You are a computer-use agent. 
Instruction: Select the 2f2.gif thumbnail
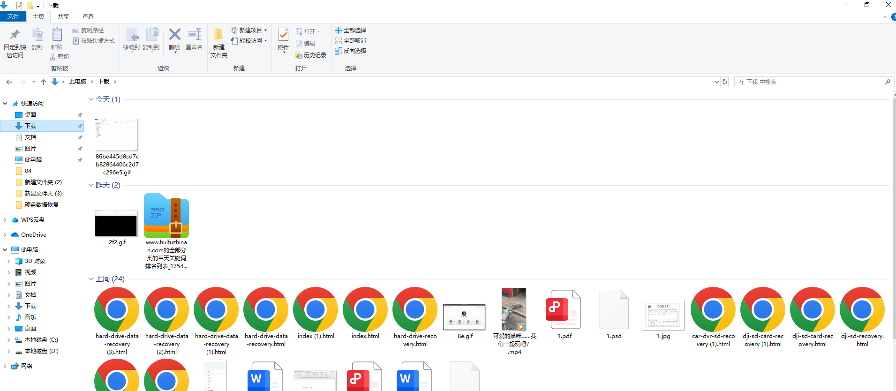click(116, 223)
